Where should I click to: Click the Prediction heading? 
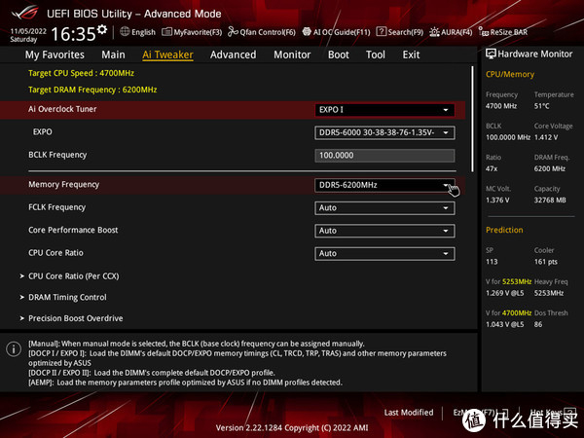pyautogui.click(x=504, y=230)
